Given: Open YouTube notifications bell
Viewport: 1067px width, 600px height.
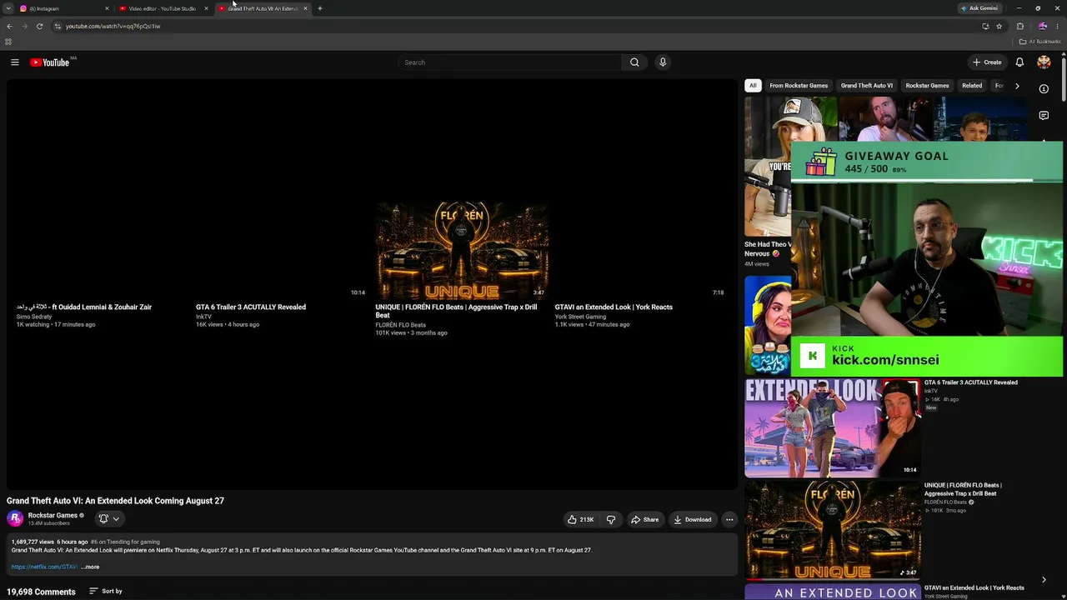Looking at the screenshot, I should 1019,62.
